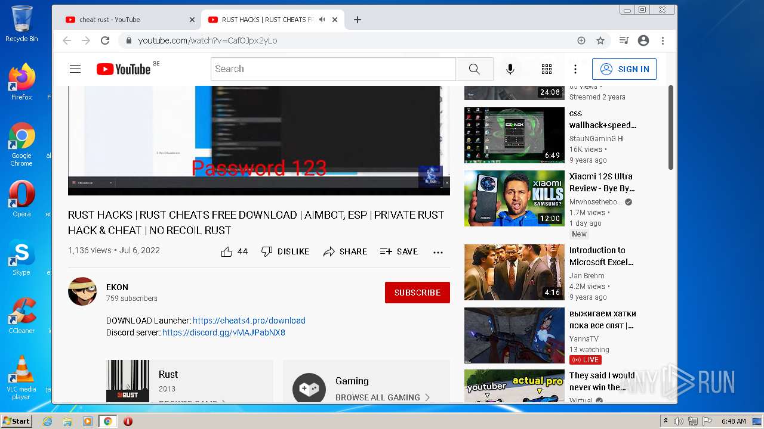This screenshot has width=764, height=429.
Task: Click the magnifier search button
Action: point(475,69)
